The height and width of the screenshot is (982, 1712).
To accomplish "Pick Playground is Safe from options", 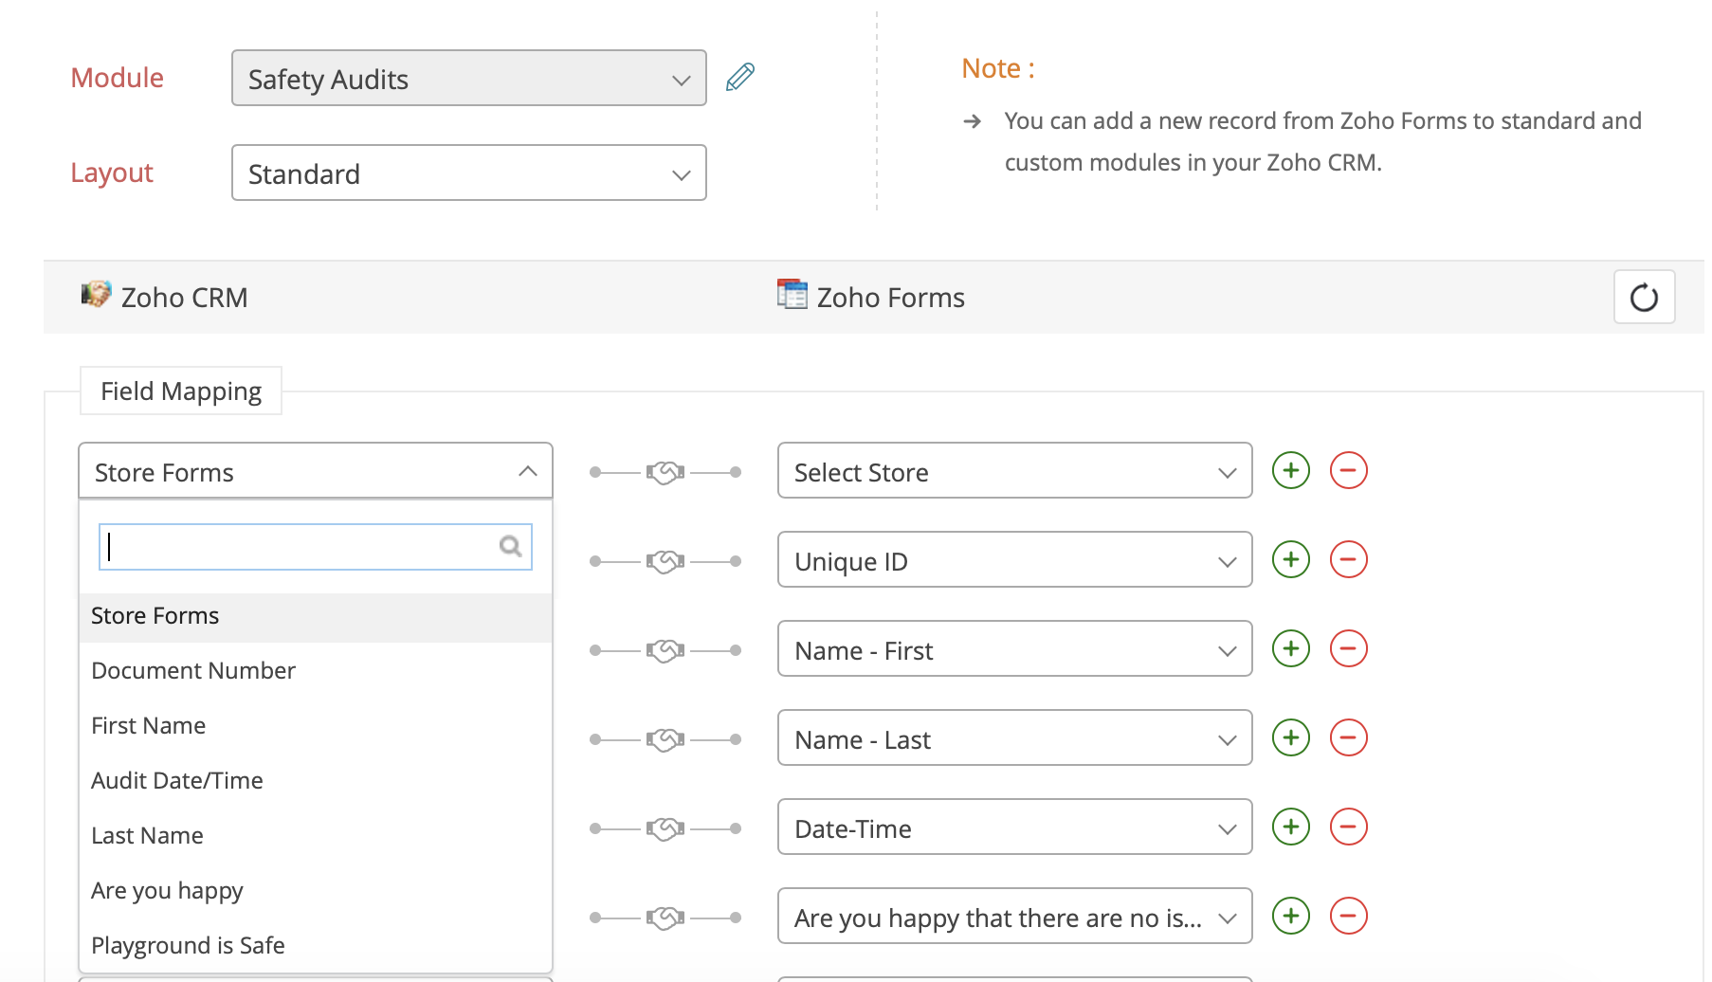I will pos(188,946).
